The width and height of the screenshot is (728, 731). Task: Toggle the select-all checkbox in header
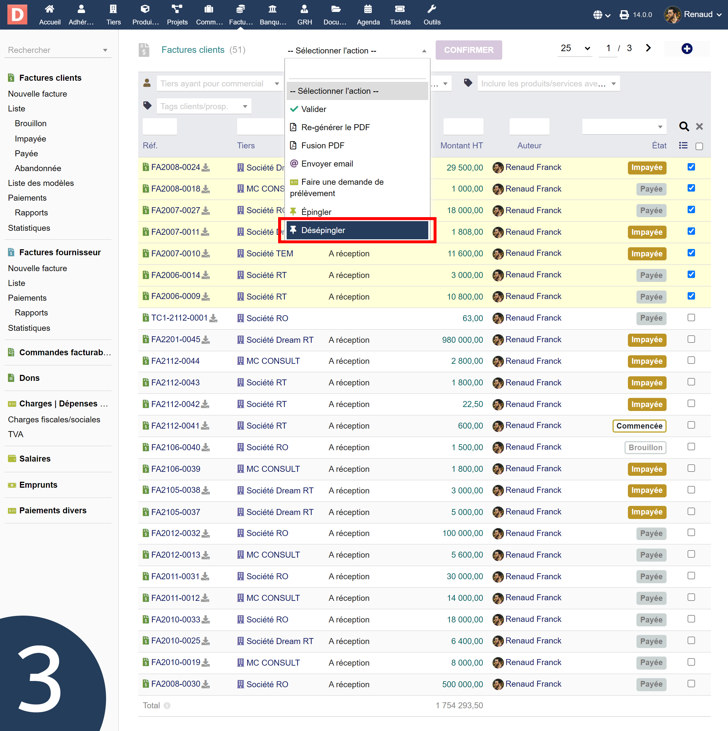tap(699, 146)
